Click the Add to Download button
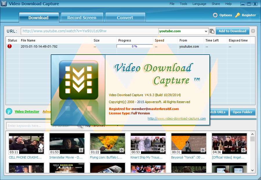This screenshot has width=261, height=180. [232, 31]
